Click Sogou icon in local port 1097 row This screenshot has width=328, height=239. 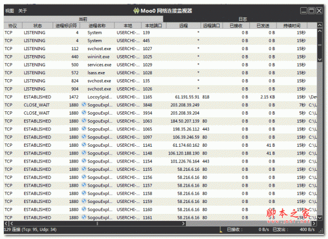click(x=84, y=137)
